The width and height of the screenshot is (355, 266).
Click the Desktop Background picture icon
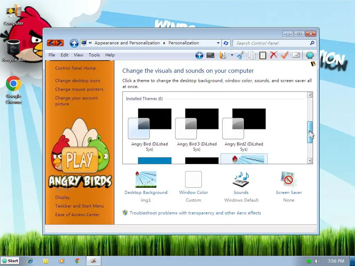[x=146, y=179]
